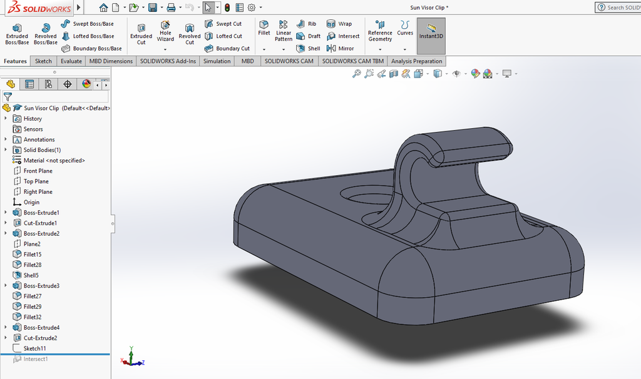Click the Rebuild traffic light icon

pyautogui.click(x=227, y=8)
